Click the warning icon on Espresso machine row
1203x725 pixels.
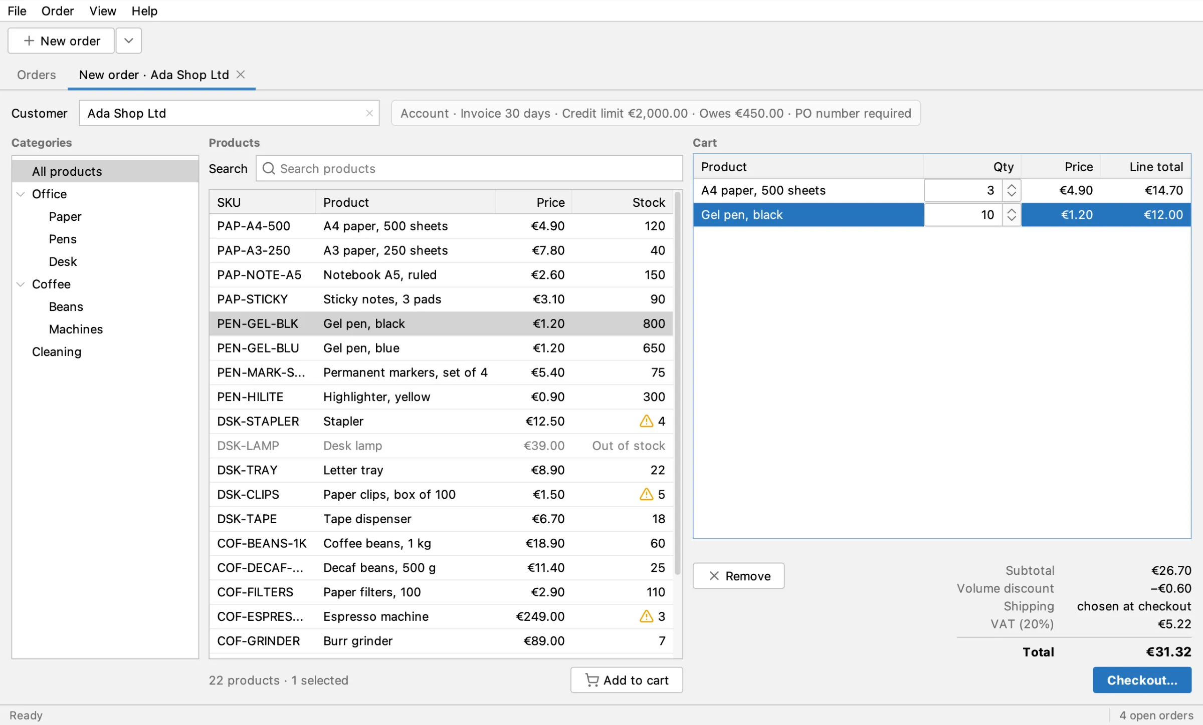646,616
